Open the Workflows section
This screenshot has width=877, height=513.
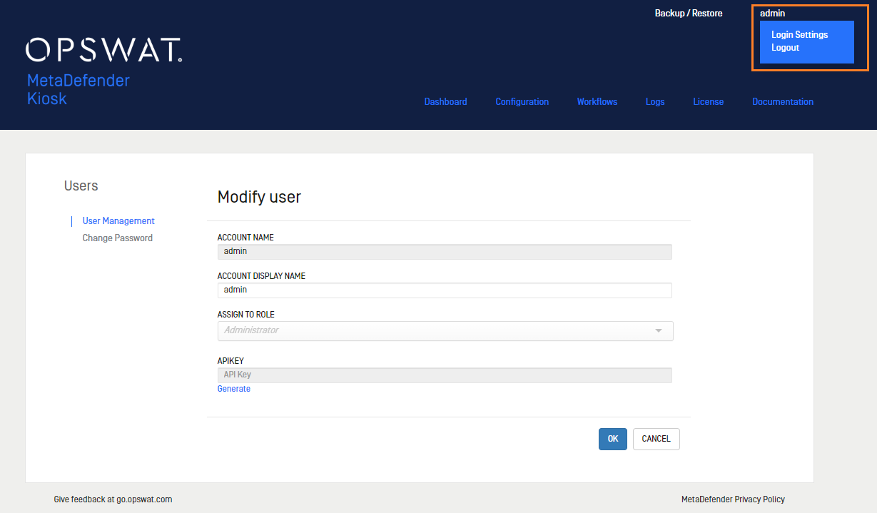(x=597, y=102)
